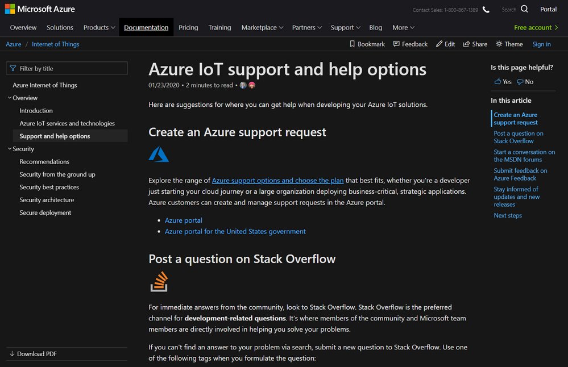568x367 pixels.
Task: Click the Microsoft Azure logo
Action: pos(40,9)
